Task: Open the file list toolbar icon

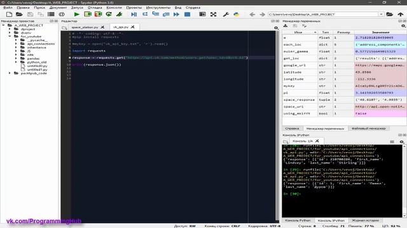Action: point(51,15)
